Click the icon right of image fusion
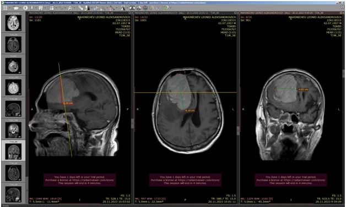 [158, 8]
